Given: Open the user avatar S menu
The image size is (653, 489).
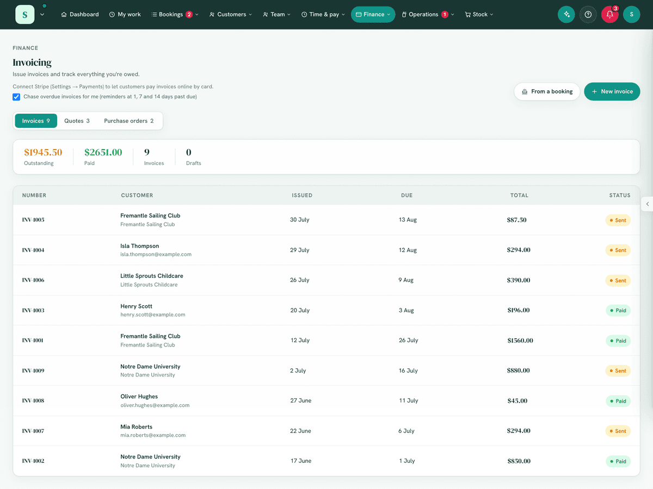Looking at the screenshot, I should pyautogui.click(x=631, y=15).
